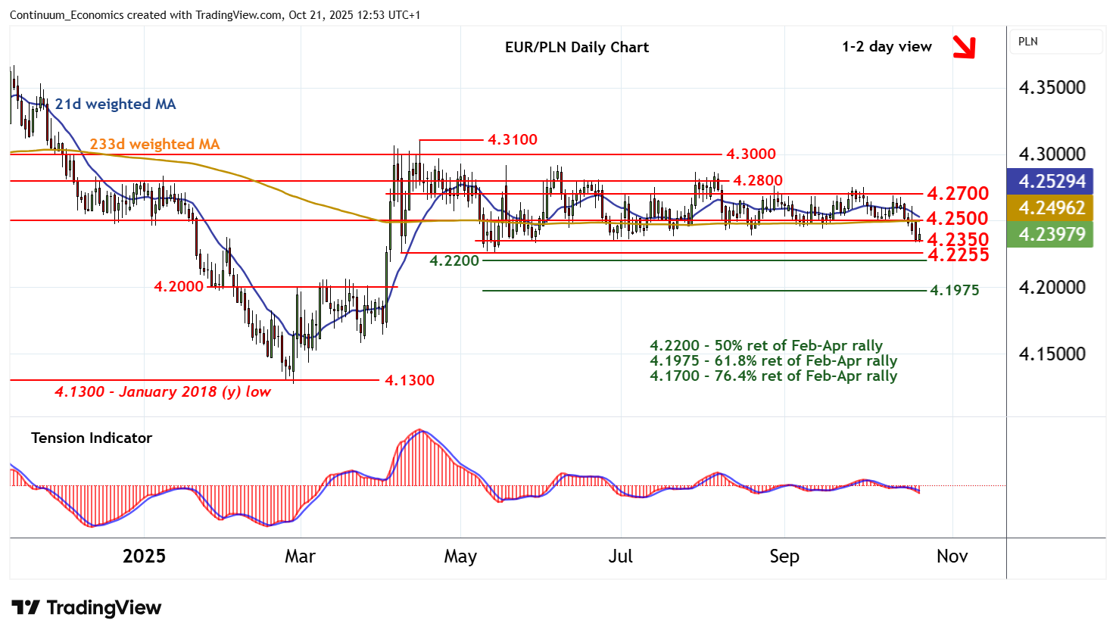Click the 4.1975 green retracement label

pos(954,291)
